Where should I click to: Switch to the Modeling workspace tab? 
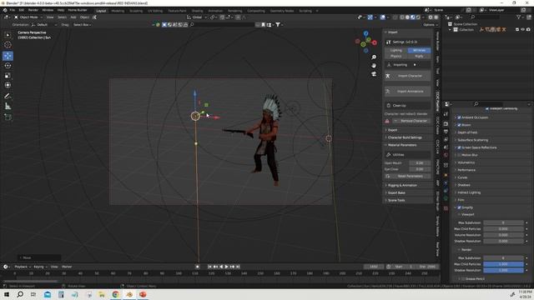pyautogui.click(x=118, y=11)
